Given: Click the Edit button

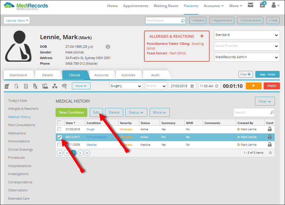Looking at the screenshot, I should (x=96, y=112).
